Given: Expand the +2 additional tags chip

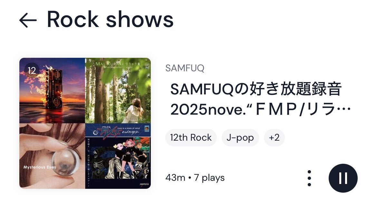Looking at the screenshot, I should (x=274, y=137).
